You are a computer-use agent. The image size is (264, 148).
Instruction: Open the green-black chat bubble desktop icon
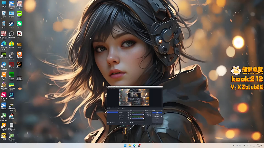[19, 13]
